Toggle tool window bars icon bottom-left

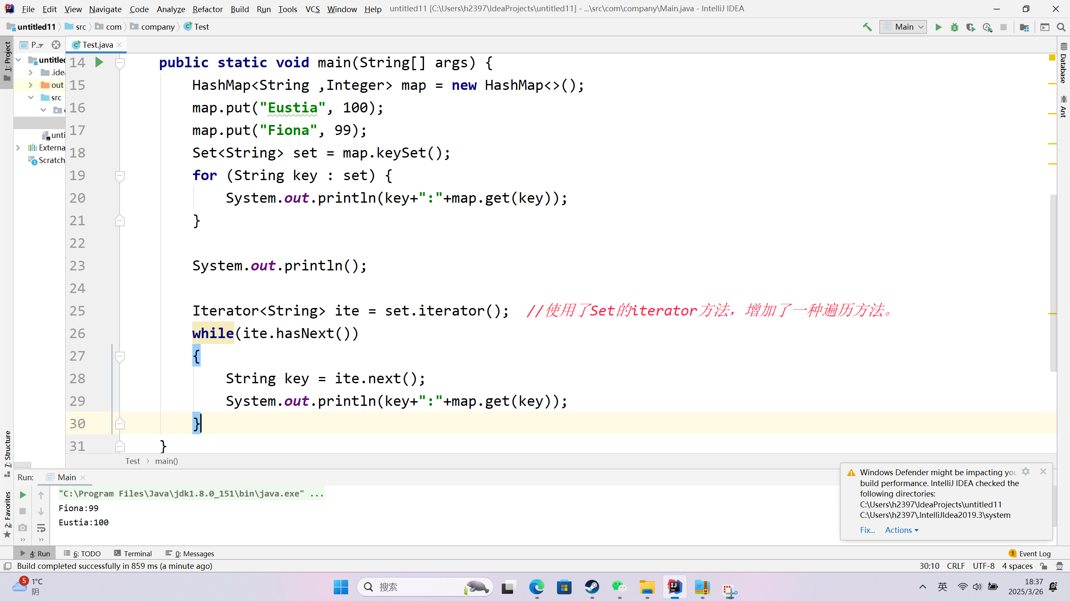(x=7, y=566)
